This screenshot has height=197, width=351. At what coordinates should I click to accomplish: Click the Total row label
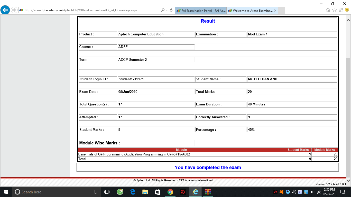(82, 159)
